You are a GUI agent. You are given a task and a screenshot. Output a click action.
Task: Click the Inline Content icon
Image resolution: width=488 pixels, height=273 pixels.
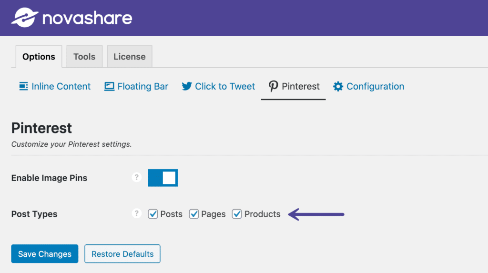[23, 86]
